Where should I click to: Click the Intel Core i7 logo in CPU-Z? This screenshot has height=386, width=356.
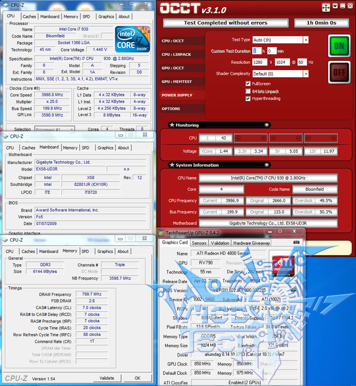point(133,40)
